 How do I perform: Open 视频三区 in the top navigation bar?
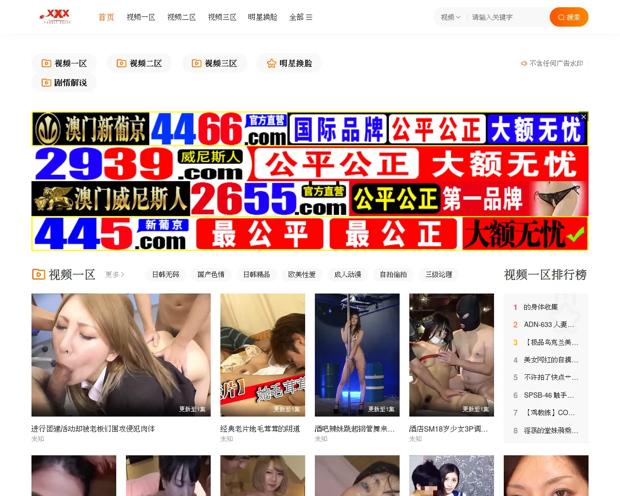222,17
